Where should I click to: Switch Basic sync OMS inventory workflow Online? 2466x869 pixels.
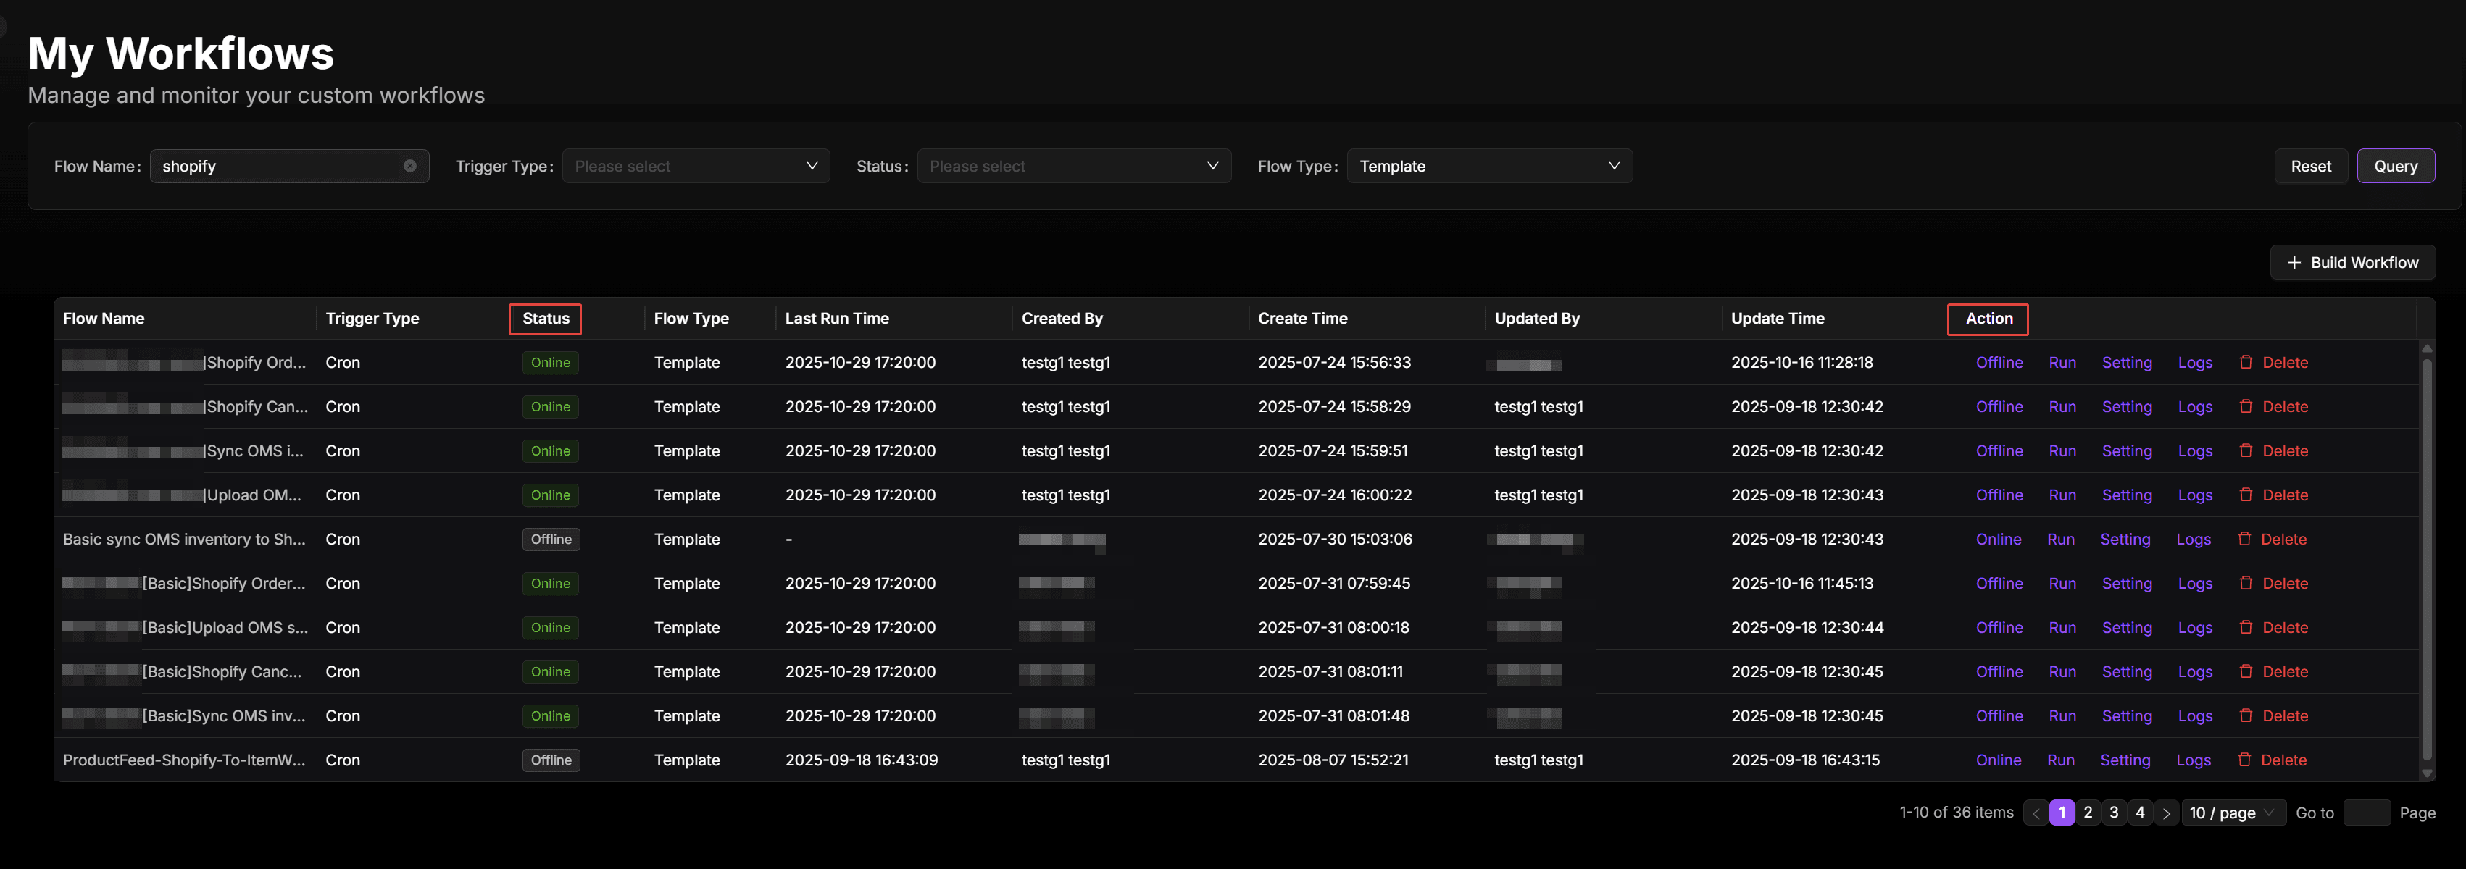point(1998,539)
